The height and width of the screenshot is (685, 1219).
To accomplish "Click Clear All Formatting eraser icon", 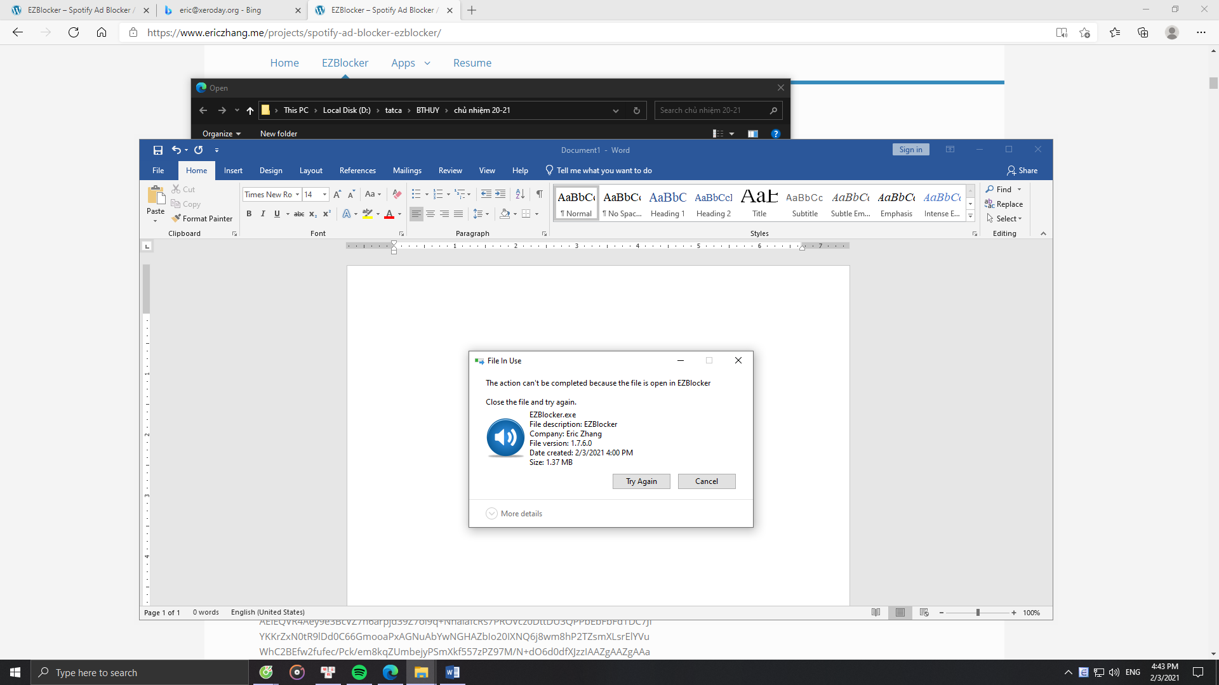I will (397, 194).
